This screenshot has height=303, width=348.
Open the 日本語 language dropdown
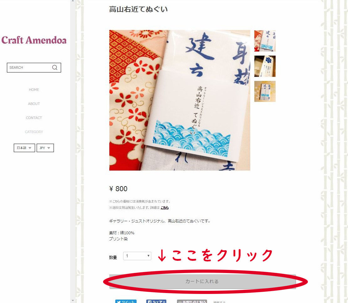(x=24, y=148)
